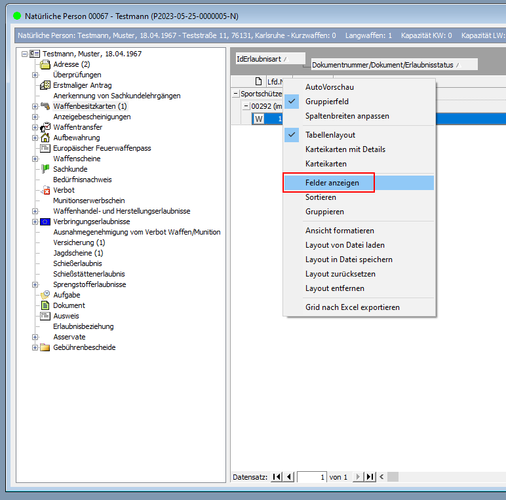Screen dimensions: 506x500
Task: Choose Felder anzeigen from context menu
Action: [x=332, y=183]
